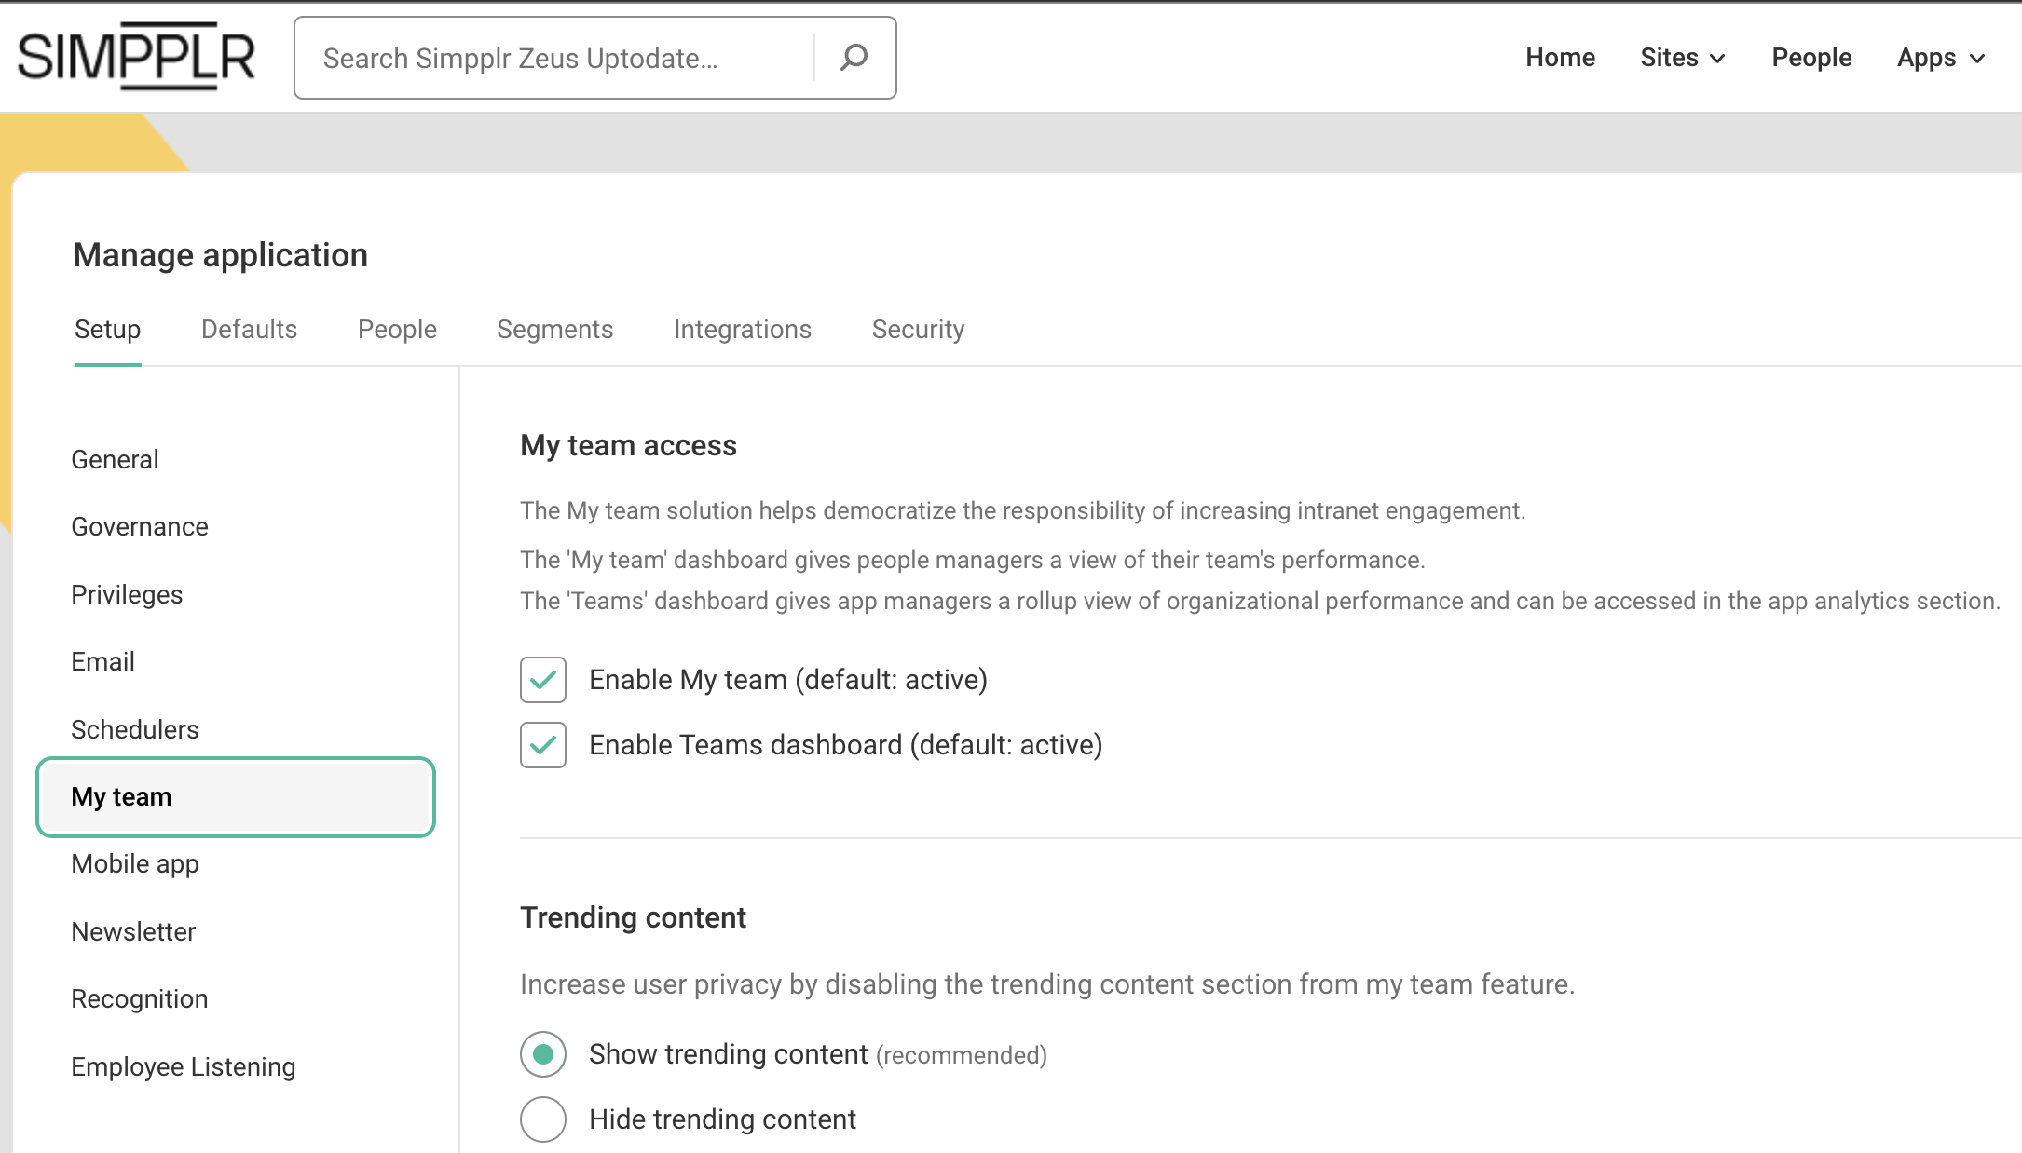Click the search magnifier icon
Image resolution: width=2022 pixels, height=1153 pixels.
854,58
